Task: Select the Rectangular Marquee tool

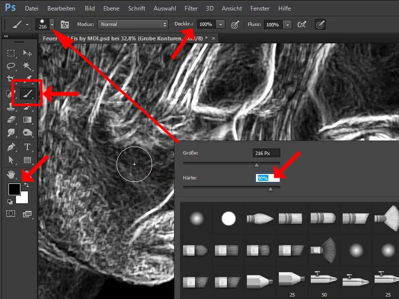Action: click(x=10, y=53)
